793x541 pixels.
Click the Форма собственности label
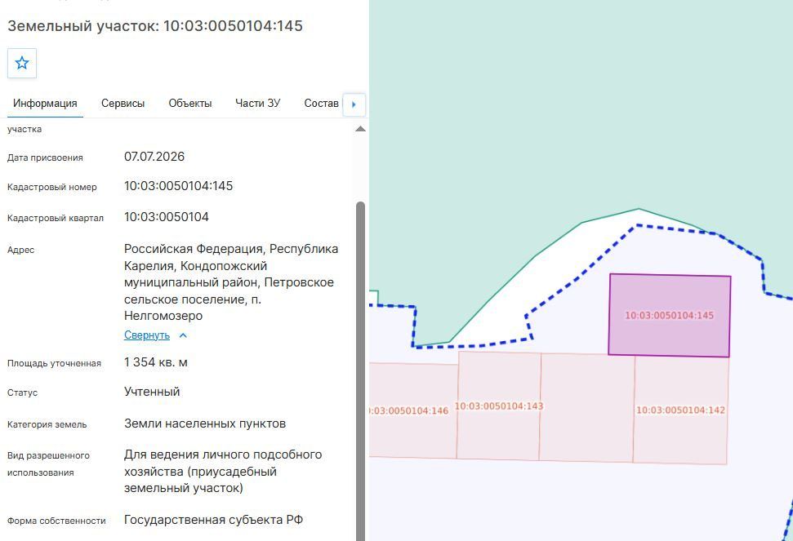[56, 521]
